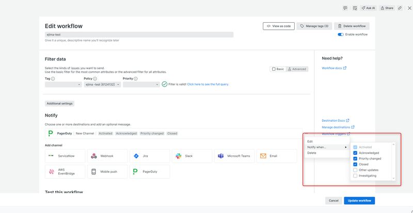Open the Policy dropdown
The image size is (413, 213).
pos(102,85)
